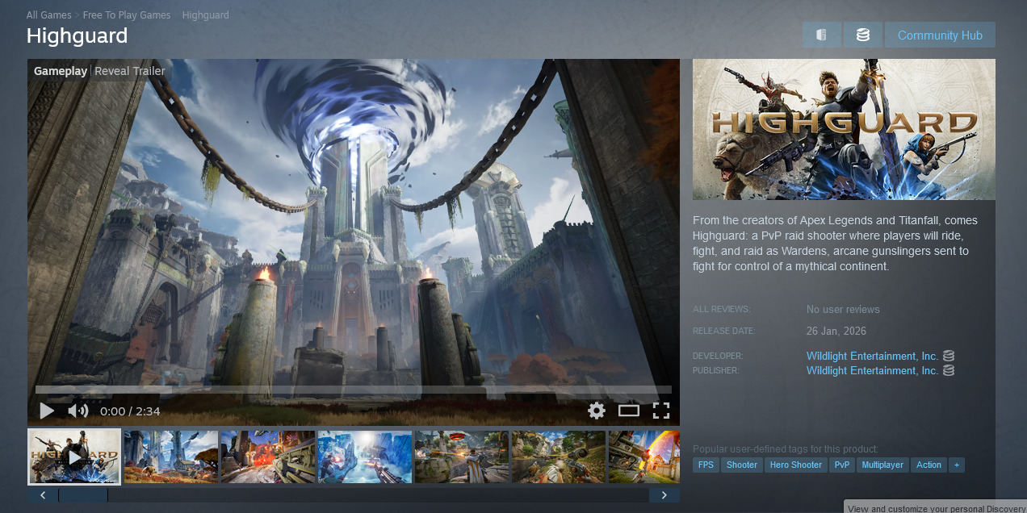The height and width of the screenshot is (513, 1027).
Task: Play the Highguard reveal trailer
Action: coord(47,411)
